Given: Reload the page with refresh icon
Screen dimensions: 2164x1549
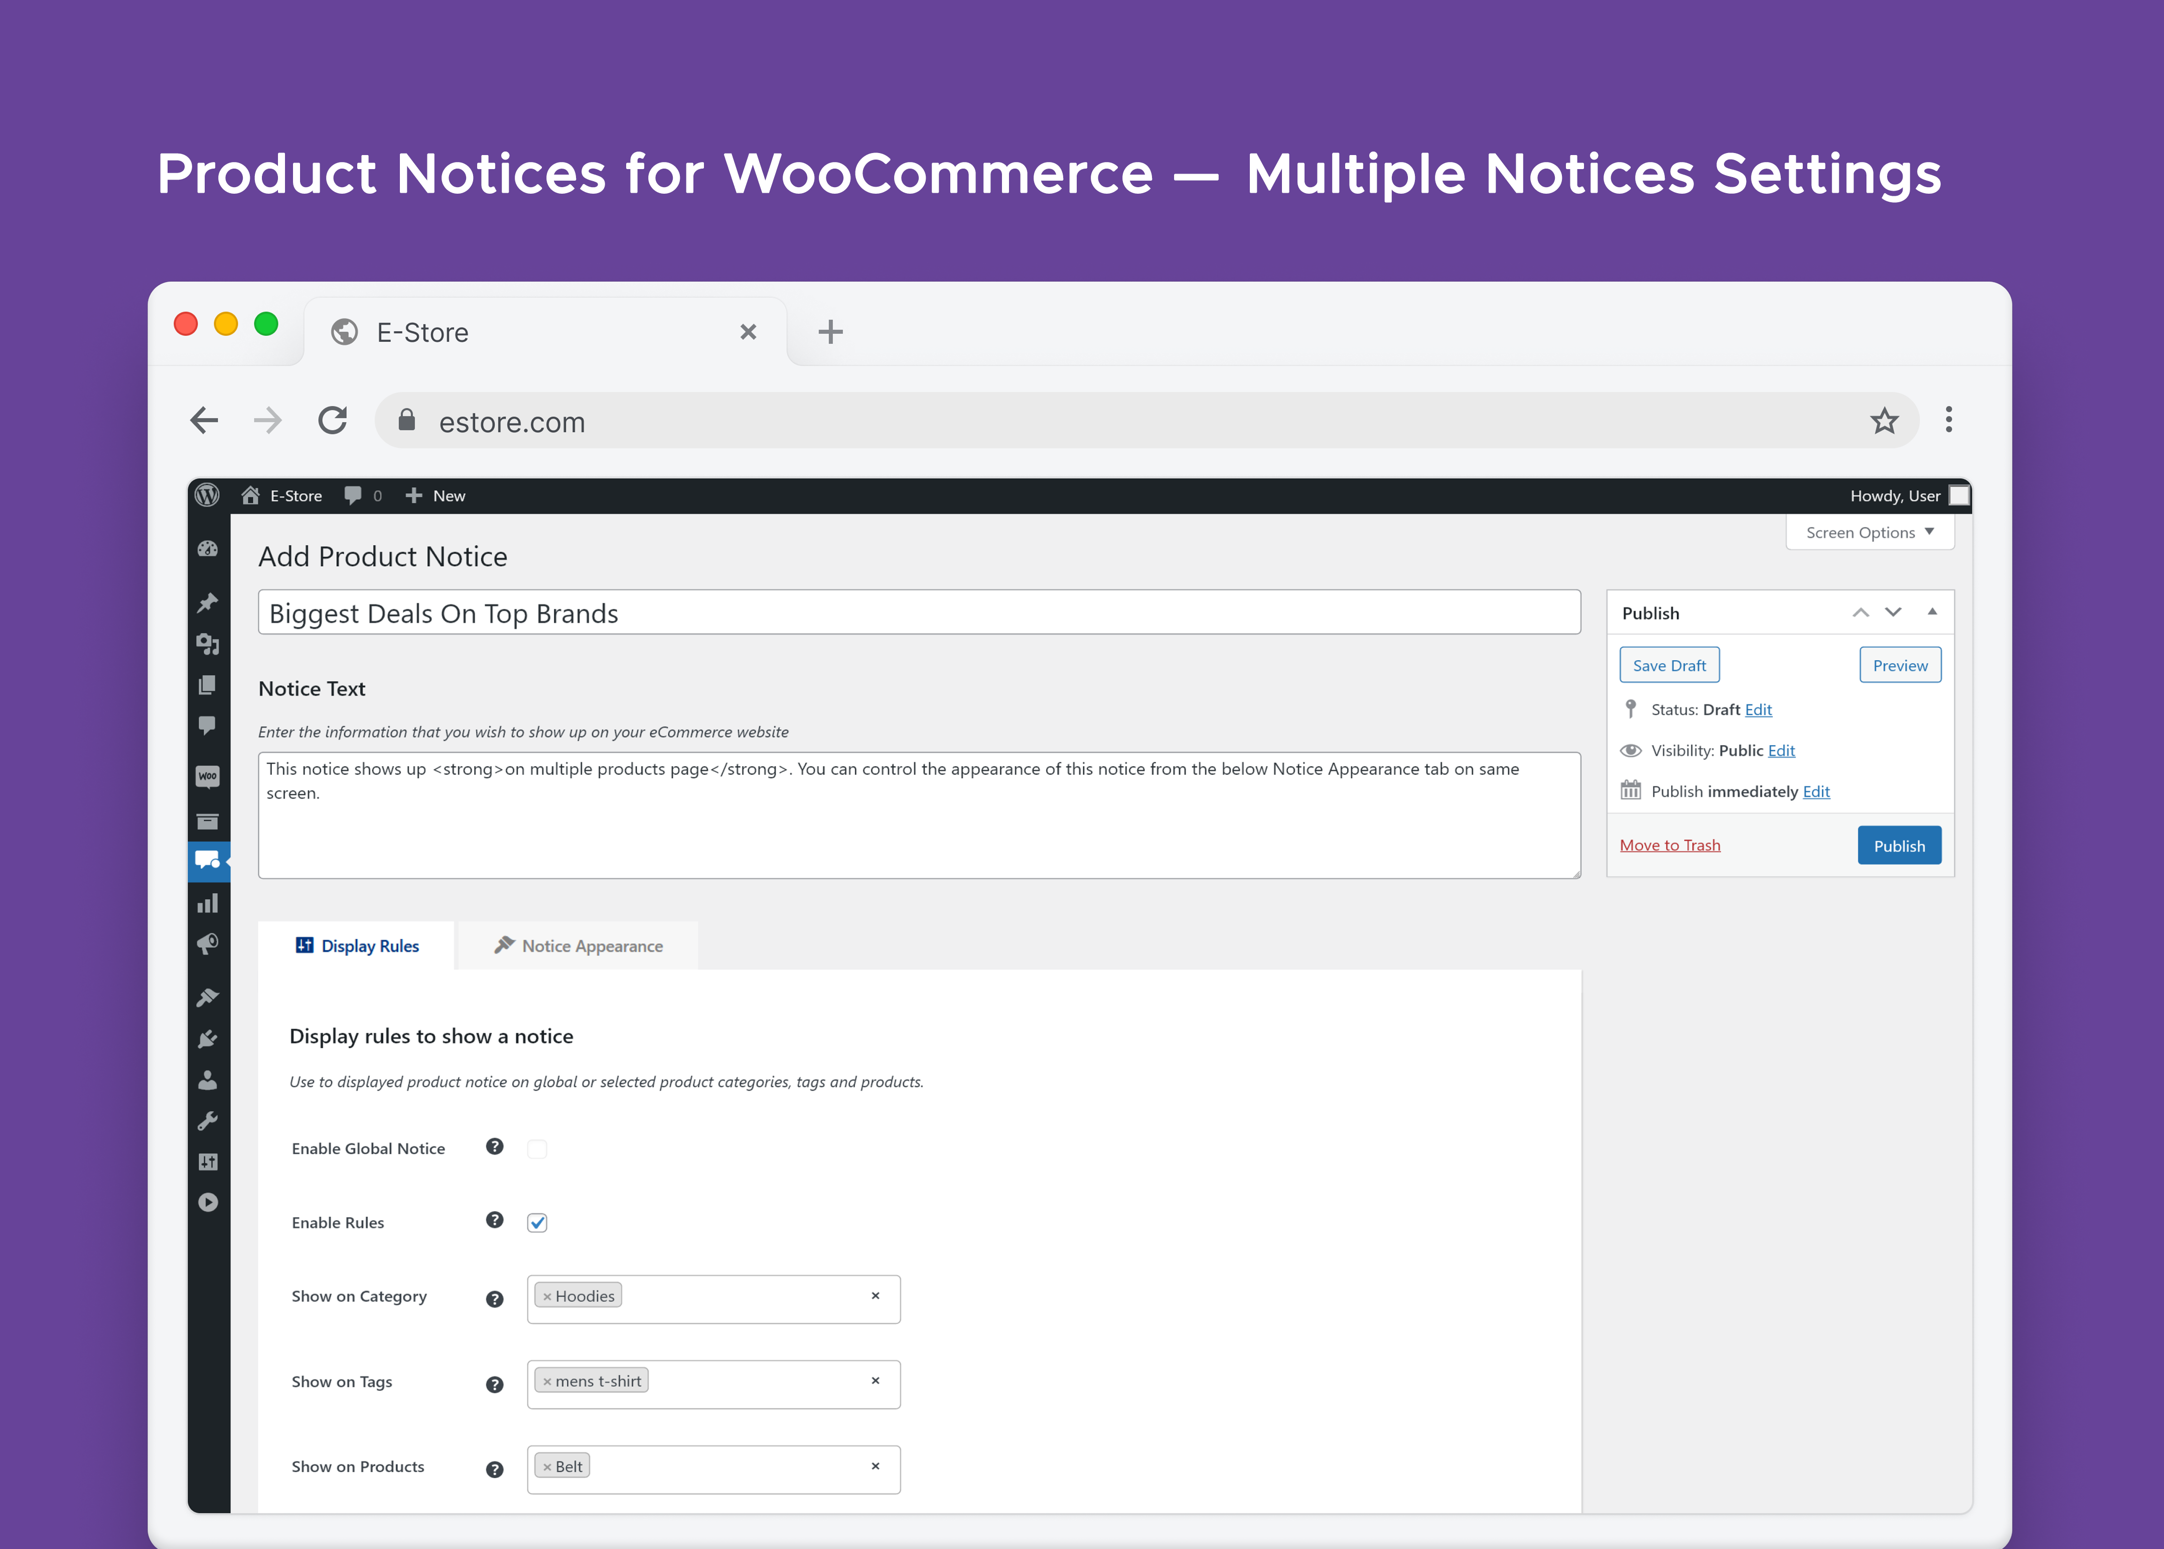Looking at the screenshot, I should pyautogui.click(x=333, y=419).
